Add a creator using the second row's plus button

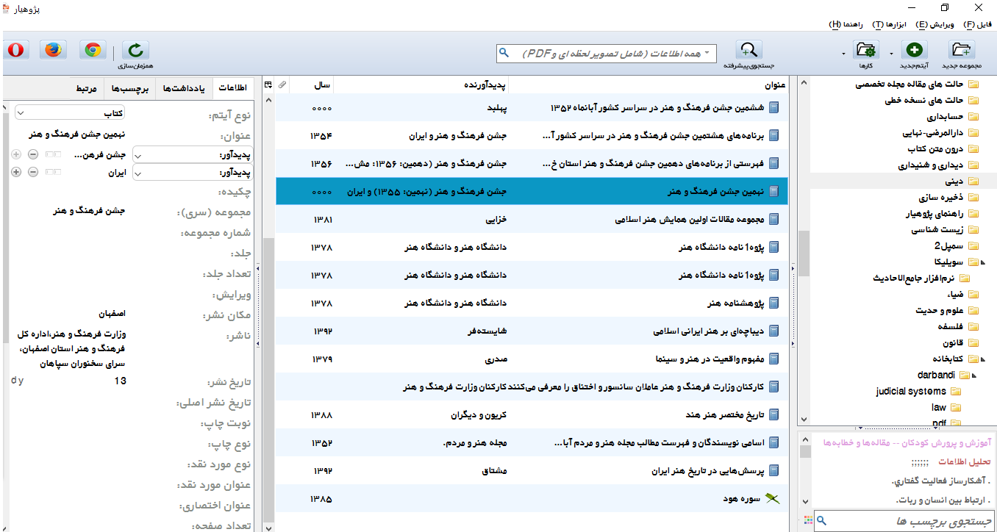pyautogui.click(x=16, y=172)
